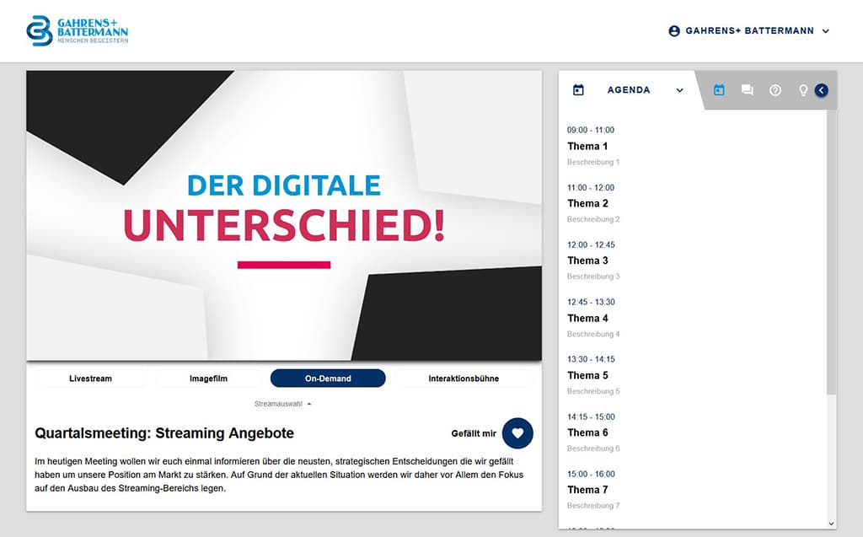Click the heart icon to like stream

517,433
